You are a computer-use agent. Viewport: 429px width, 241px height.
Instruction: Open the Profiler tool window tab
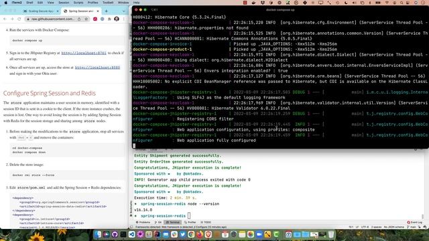[190, 222]
